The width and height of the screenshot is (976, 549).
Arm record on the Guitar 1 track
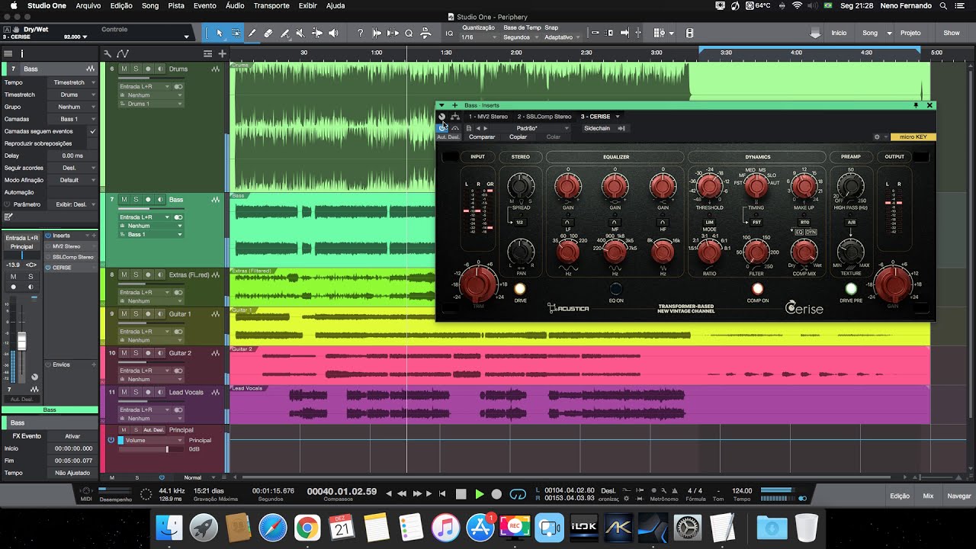[148, 314]
